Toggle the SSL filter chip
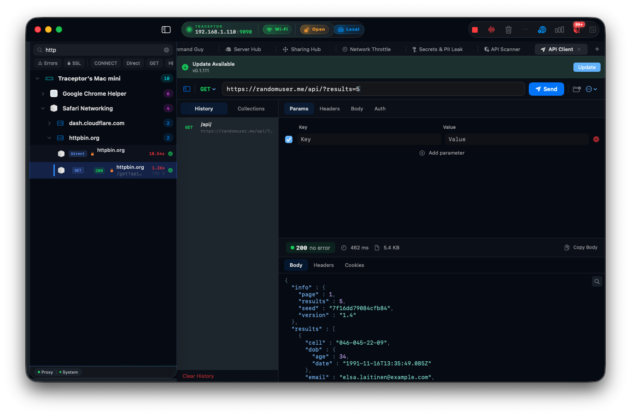This screenshot has height=416, width=631. coord(74,63)
